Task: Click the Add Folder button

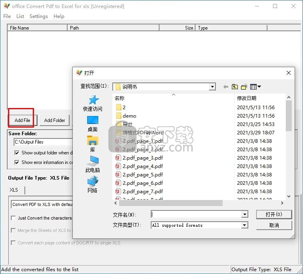Action: tap(54, 120)
